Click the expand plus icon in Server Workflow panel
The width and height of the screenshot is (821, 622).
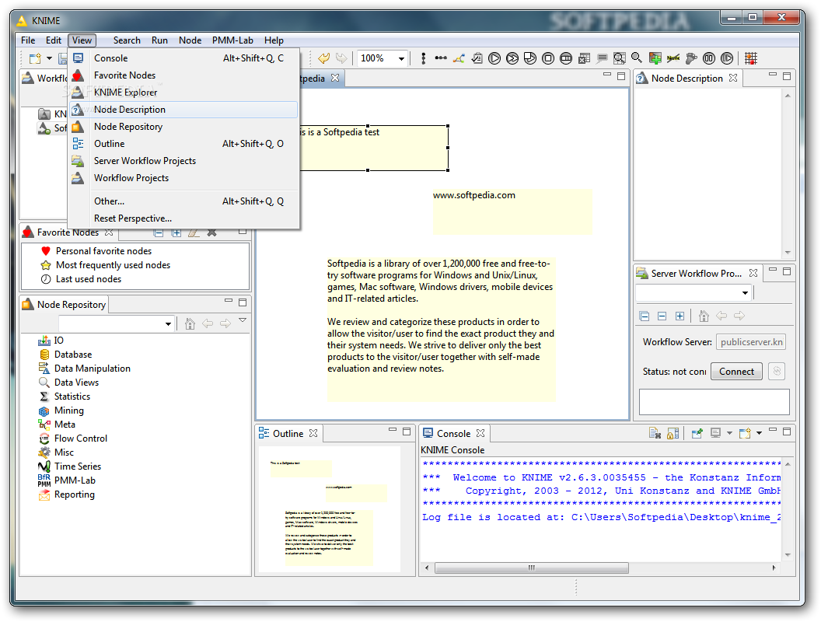680,316
